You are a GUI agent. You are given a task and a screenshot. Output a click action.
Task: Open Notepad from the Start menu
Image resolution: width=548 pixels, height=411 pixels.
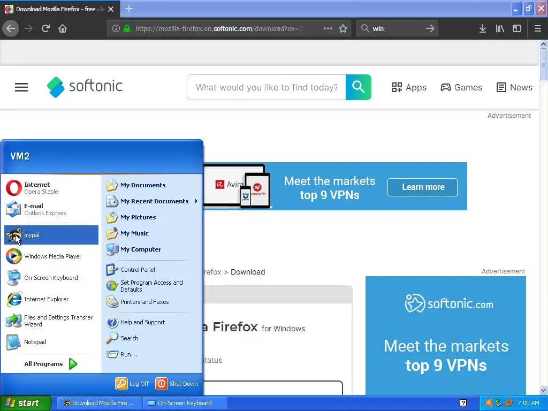[x=51, y=342]
